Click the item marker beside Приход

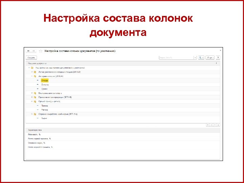pos(38,106)
